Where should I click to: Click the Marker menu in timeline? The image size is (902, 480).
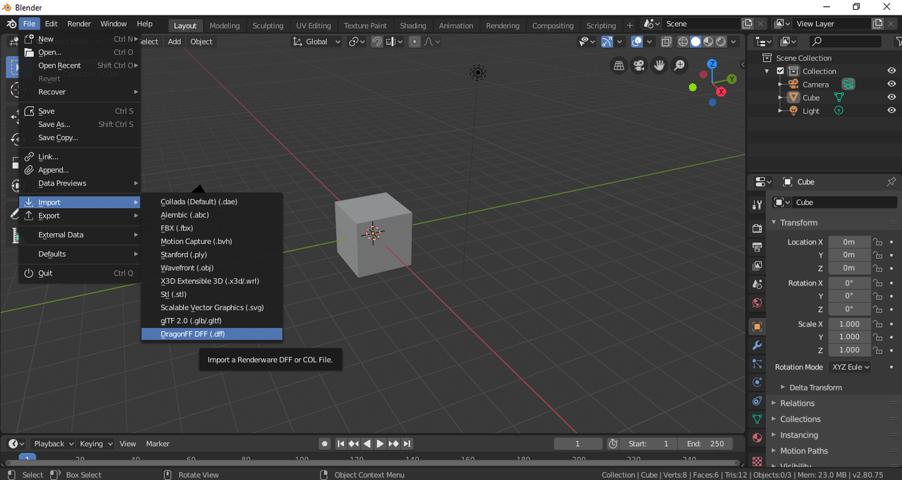coord(158,444)
